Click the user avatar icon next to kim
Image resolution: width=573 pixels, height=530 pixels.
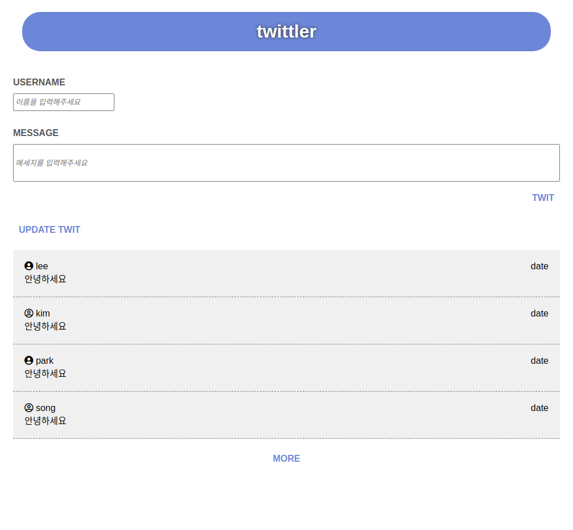pyautogui.click(x=29, y=313)
